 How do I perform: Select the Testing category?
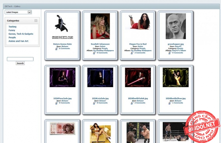coord(12,27)
